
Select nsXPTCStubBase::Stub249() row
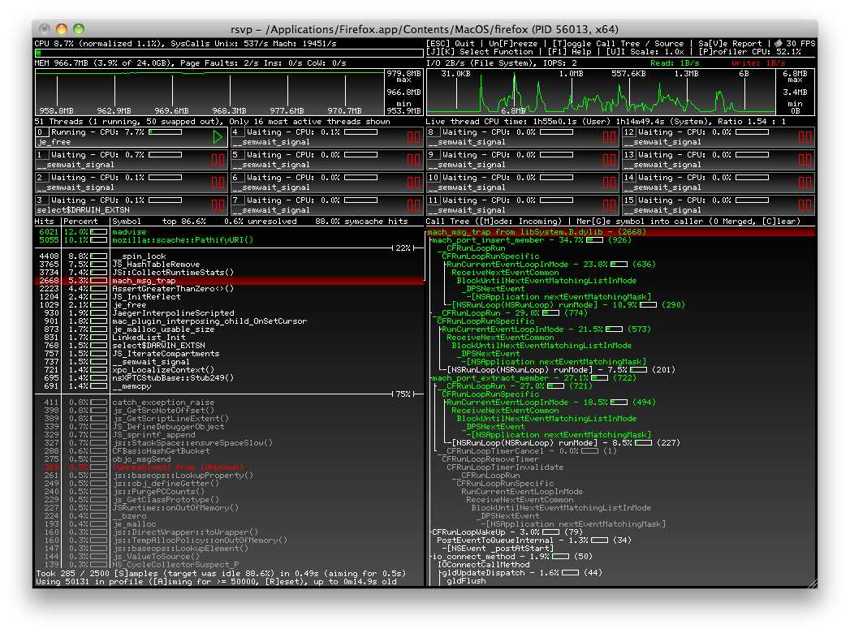tap(229, 377)
